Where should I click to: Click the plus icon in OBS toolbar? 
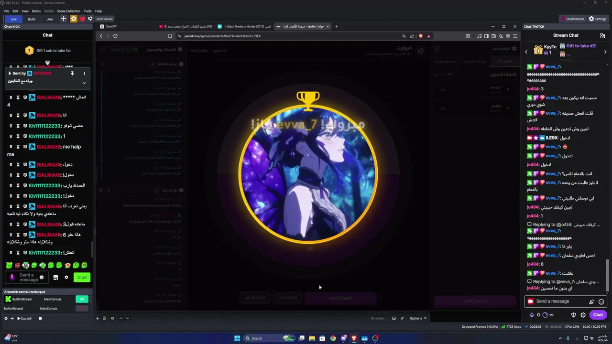64,19
